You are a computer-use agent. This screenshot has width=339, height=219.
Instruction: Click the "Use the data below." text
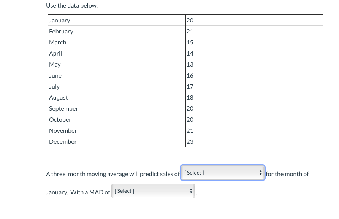pos(72,6)
